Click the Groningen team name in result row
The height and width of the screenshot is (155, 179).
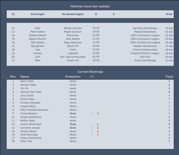point(38,14)
